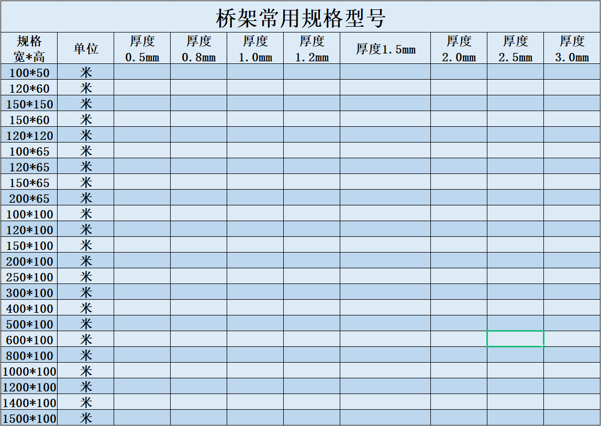Select the 100*50 specification cell
Image resolution: width=601 pixels, height=426 pixels.
coord(29,73)
